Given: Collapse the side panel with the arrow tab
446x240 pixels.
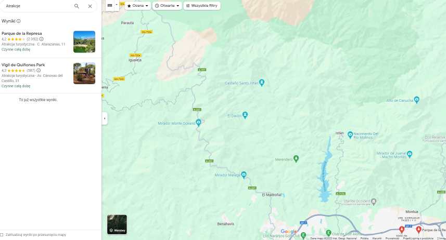Looking at the screenshot, I should coord(105,118).
